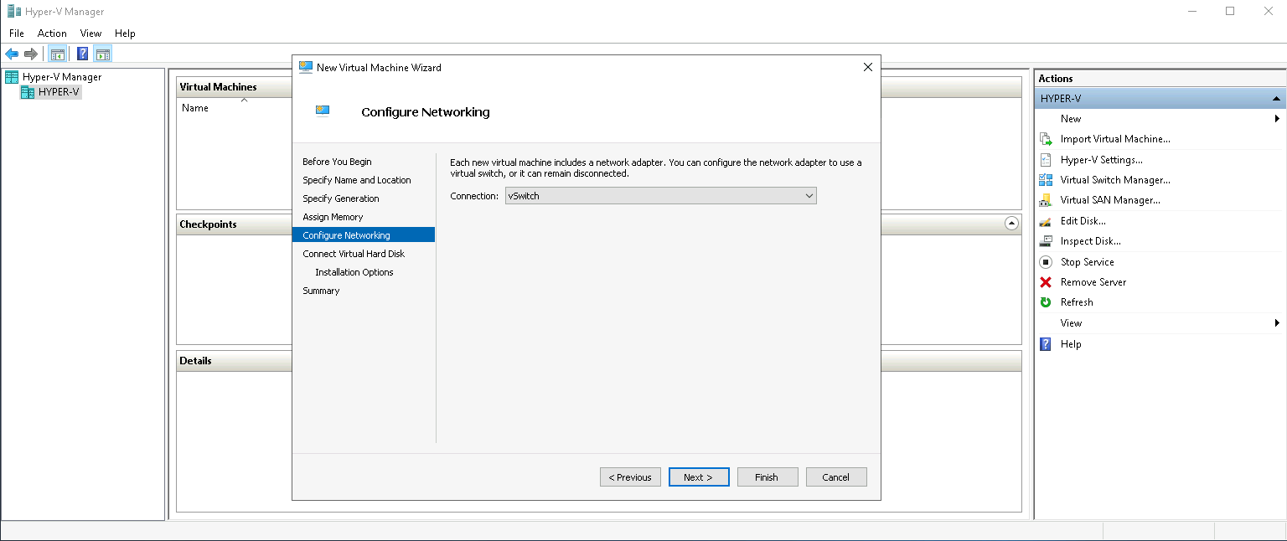Click the Next button in wizard

pyautogui.click(x=698, y=477)
